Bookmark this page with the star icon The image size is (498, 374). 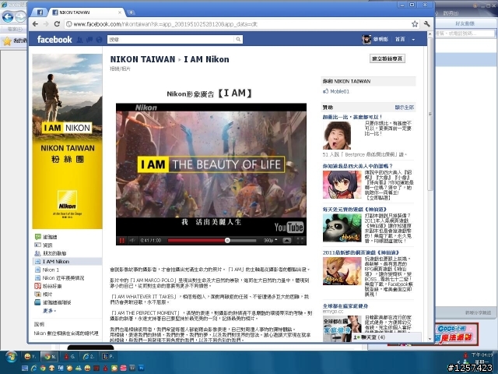coord(415,24)
